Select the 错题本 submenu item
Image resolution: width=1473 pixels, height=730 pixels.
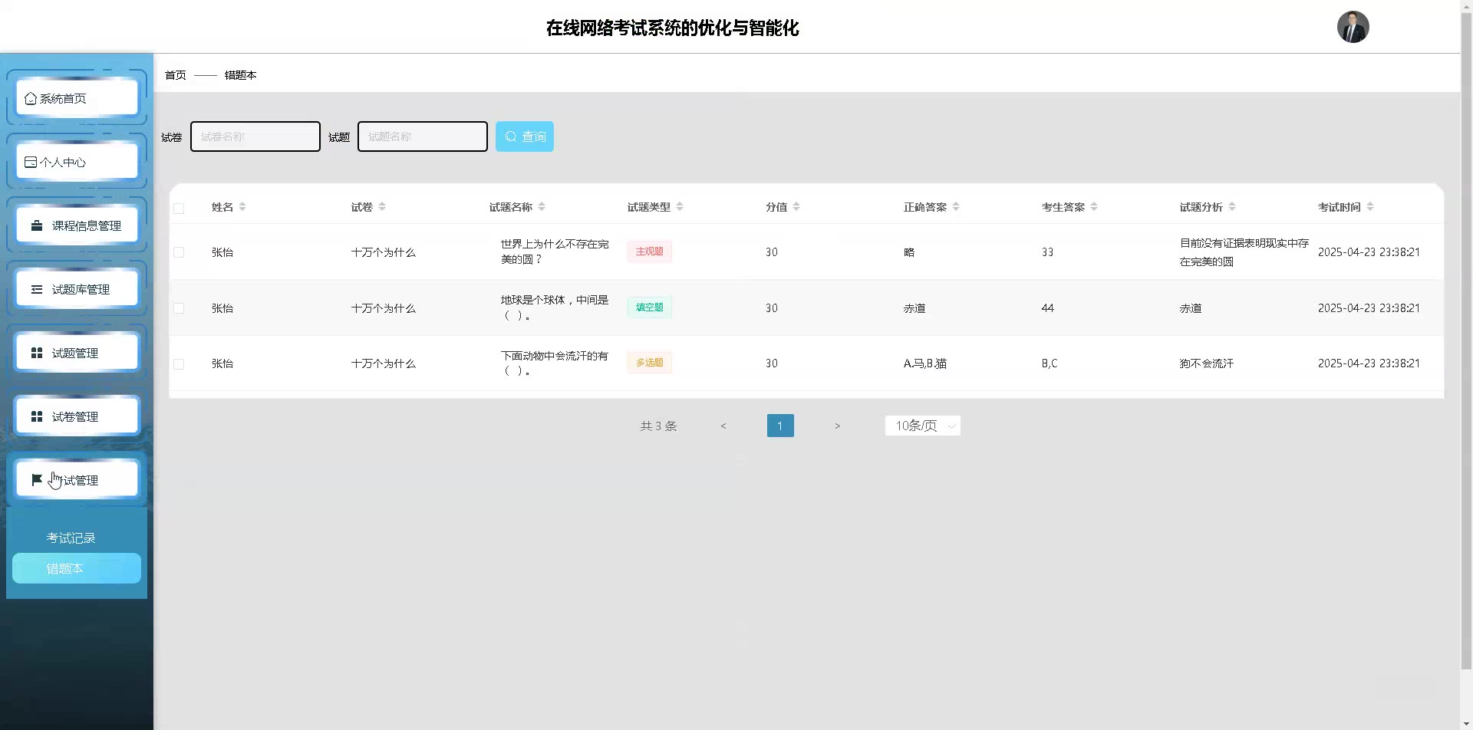tap(76, 569)
